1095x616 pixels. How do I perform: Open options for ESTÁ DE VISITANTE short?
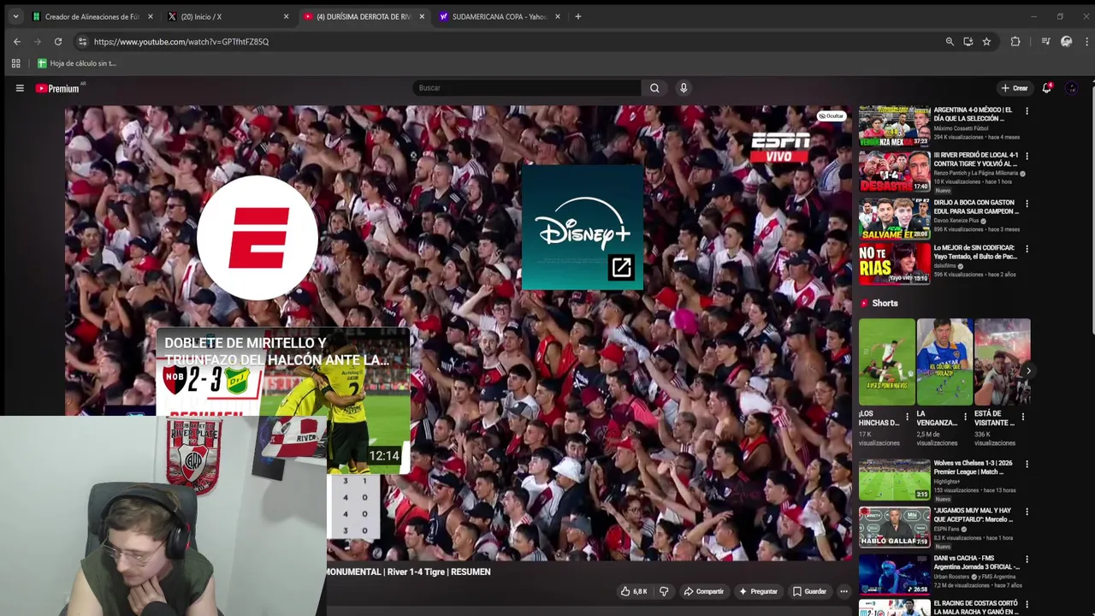[x=1023, y=418]
